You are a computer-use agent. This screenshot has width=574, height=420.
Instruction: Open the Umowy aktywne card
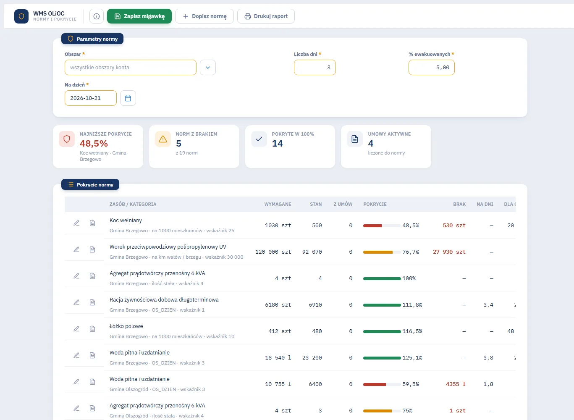[386, 147]
